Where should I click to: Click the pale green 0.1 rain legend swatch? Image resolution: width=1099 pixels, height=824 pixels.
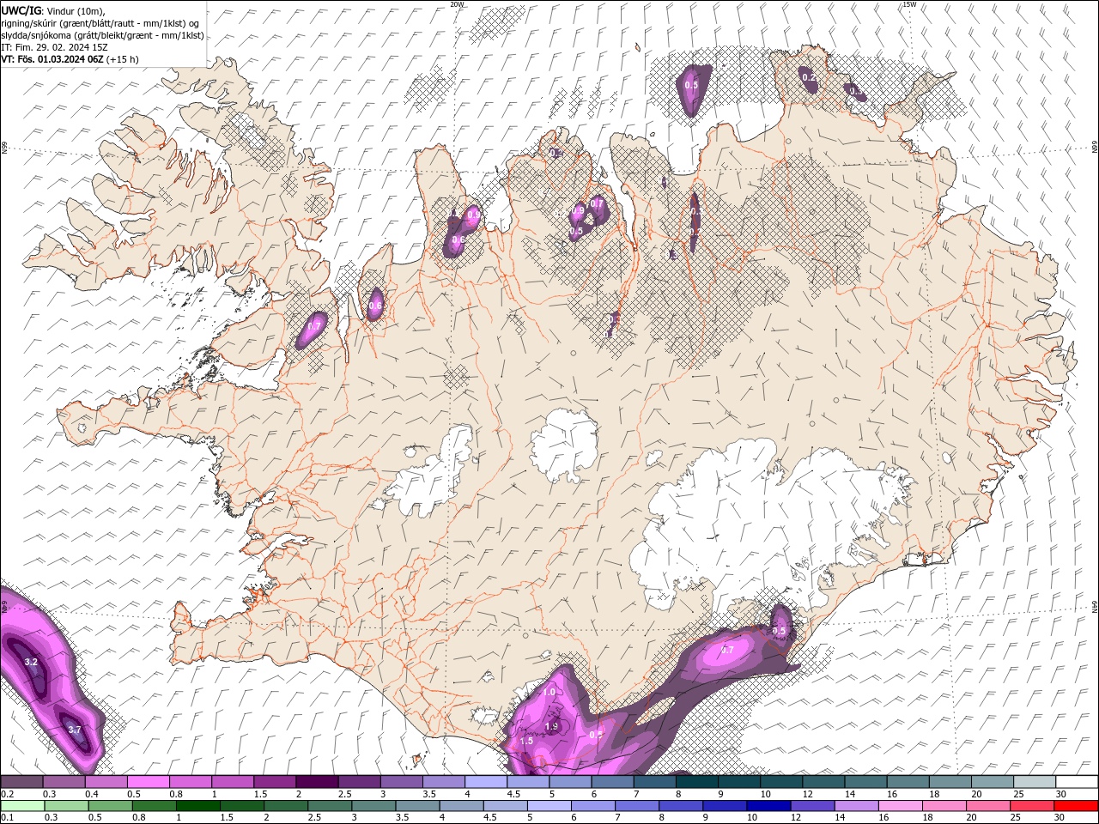[x=22, y=806]
